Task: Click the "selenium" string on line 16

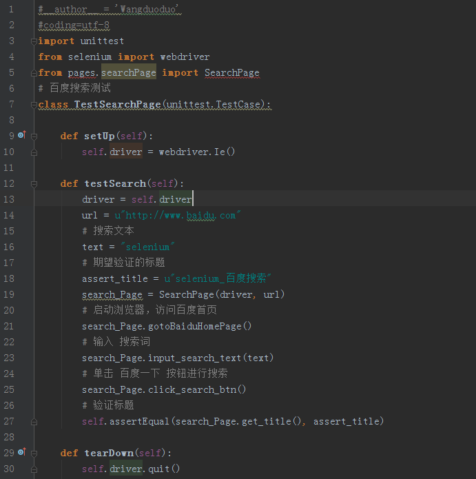Action: pyautogui.click(x=148, y=247)
